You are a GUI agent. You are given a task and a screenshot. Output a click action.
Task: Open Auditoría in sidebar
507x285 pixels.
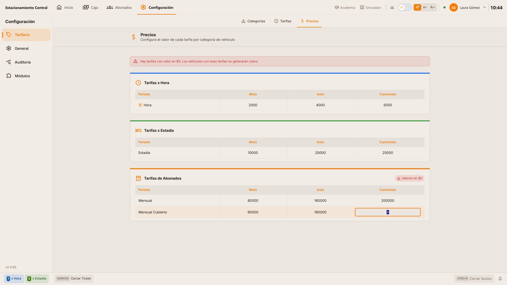[26, 62]
